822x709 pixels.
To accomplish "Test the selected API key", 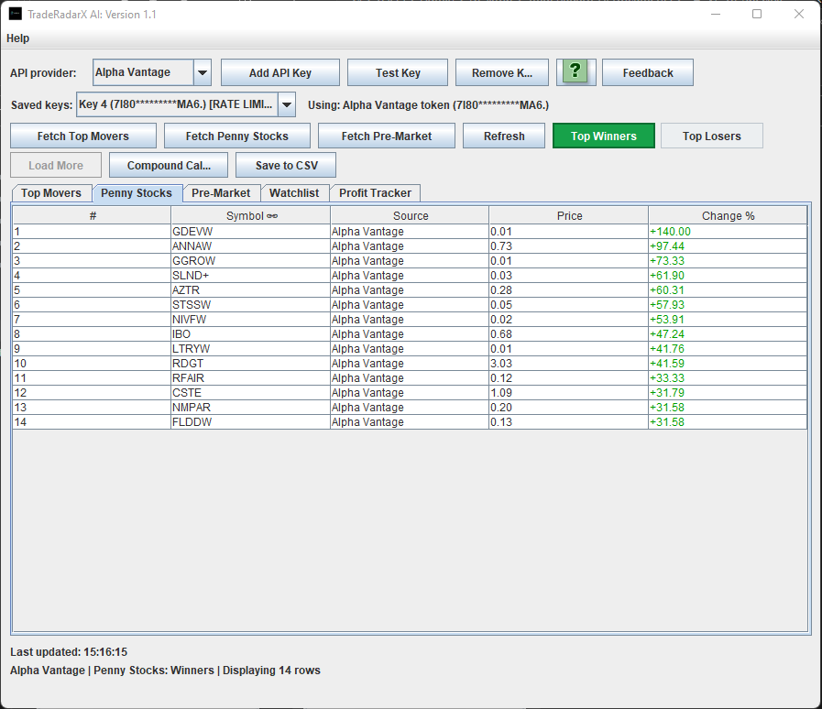I will click(x=397, y=72).
